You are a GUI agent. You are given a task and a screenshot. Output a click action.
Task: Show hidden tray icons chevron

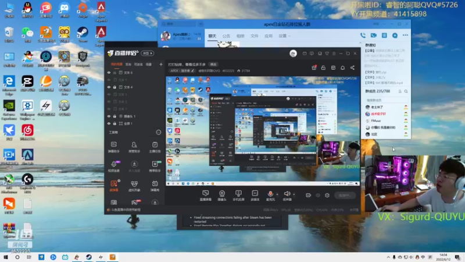click(x=388, y=257)
